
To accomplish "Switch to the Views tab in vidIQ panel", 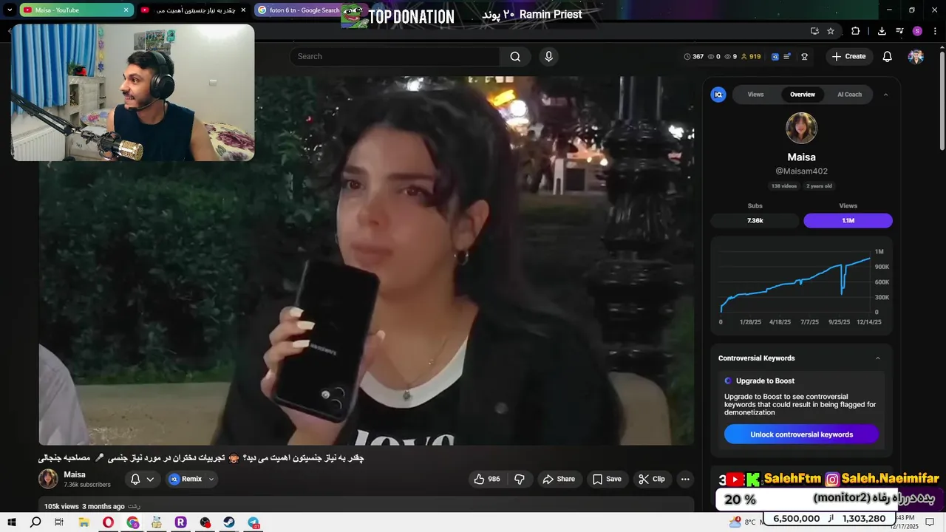I will click(755, 95).
